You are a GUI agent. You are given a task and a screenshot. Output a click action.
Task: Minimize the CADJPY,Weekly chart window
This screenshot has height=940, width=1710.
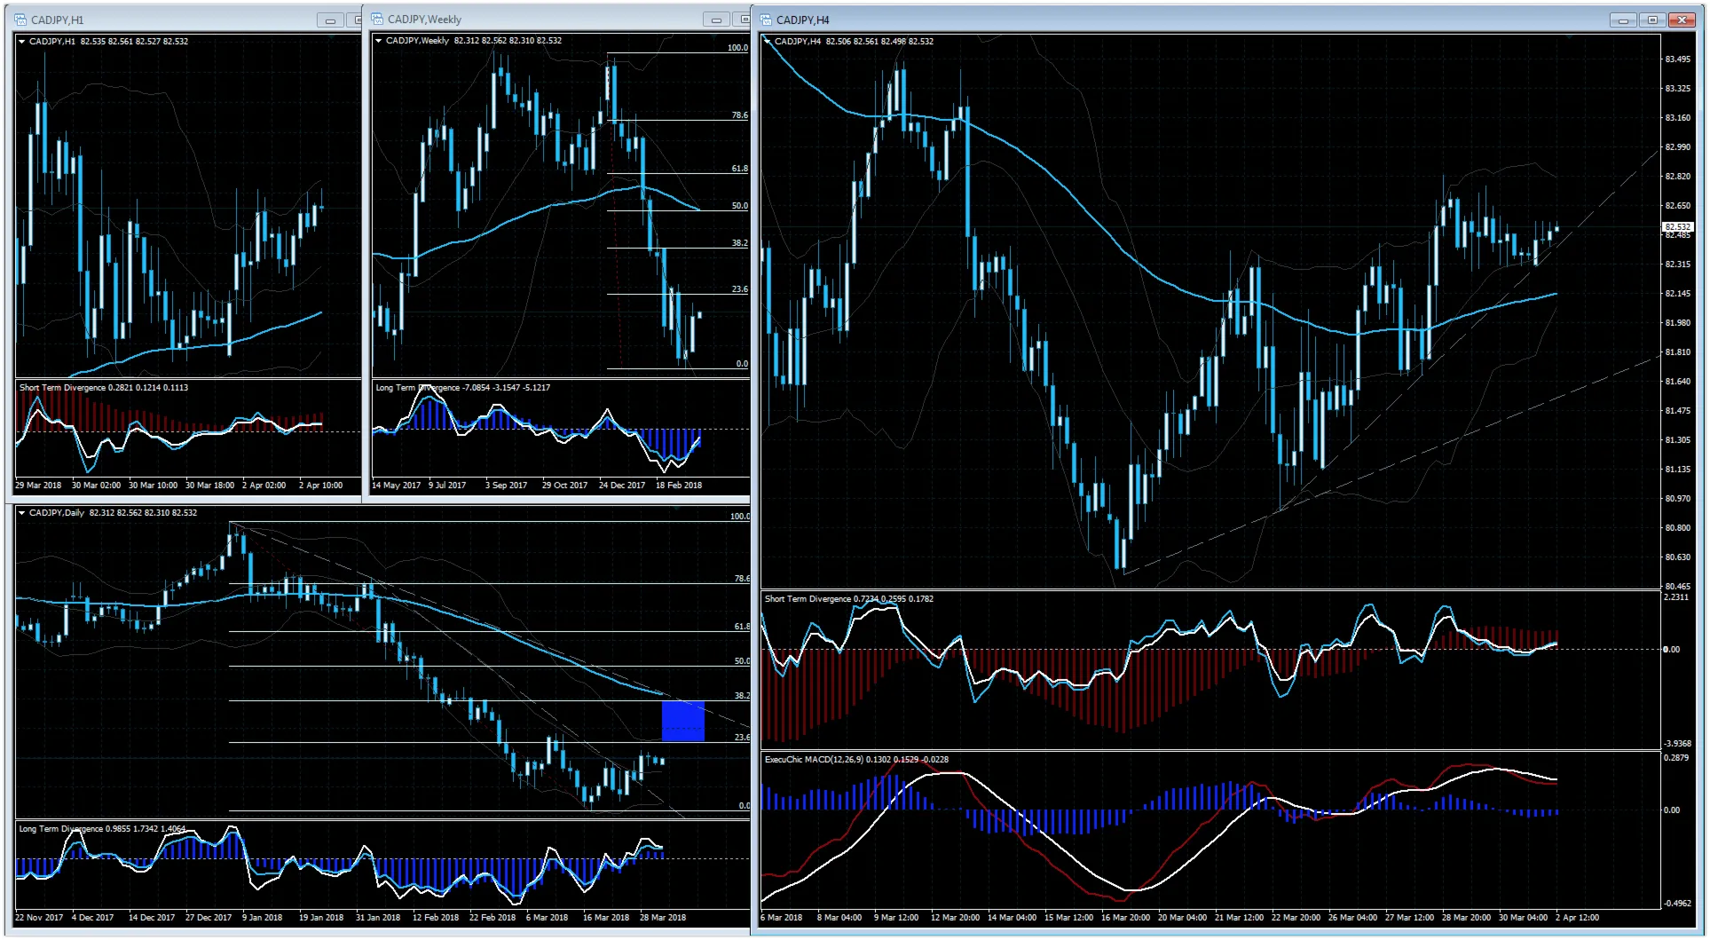716,20
